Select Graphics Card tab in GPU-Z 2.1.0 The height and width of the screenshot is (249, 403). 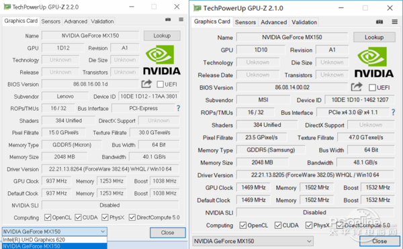click(x=212, y=21)
